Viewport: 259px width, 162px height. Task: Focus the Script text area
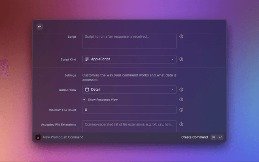click(x=129, y=40)
